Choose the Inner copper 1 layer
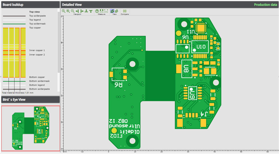The height and width of the screenshot is (154, 279). pyautogui.click(x=37, y=50)
